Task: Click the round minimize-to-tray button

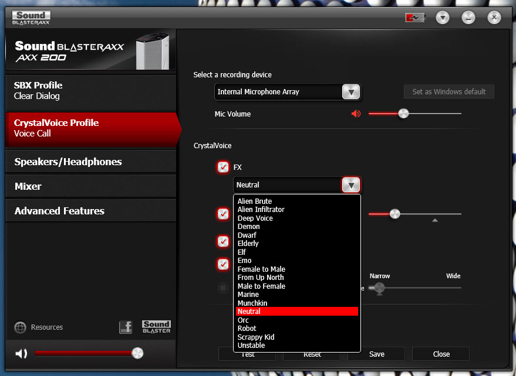Action: pos(468,18)
